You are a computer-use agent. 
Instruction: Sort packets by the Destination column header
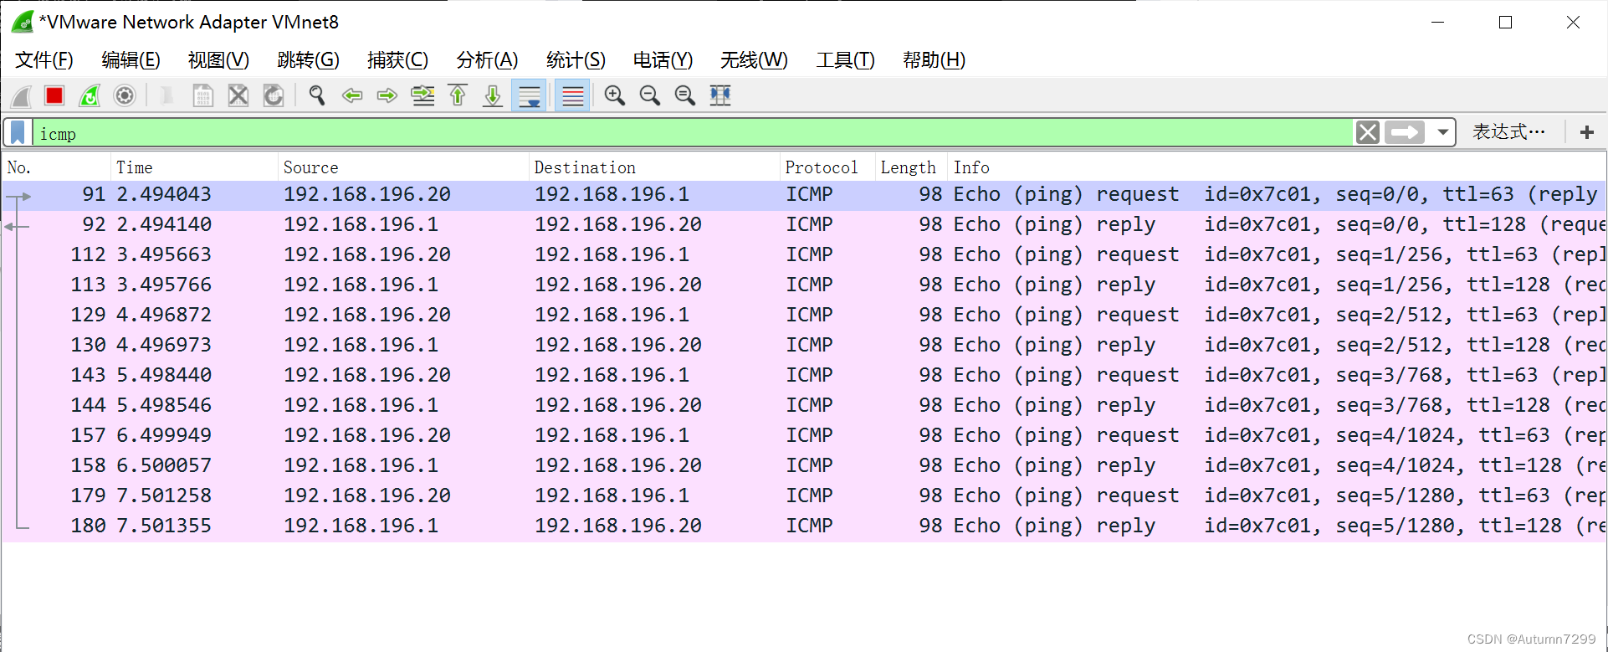click(x=654, y=167)
